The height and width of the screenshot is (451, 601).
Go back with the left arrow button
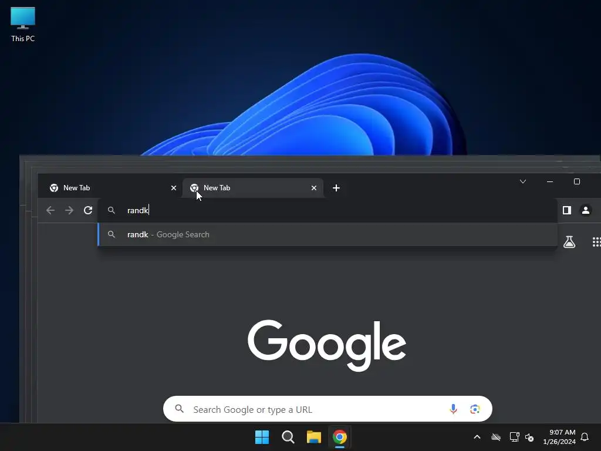click(x=50, y=210)
